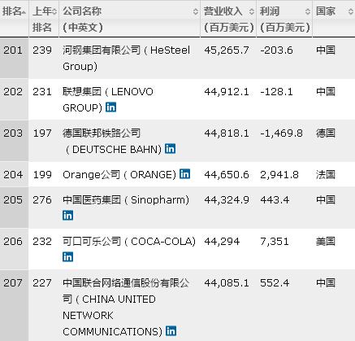
Task: Open the 中国联合网络通信股份有限公司 entry
Action: [x=126, y=308]
